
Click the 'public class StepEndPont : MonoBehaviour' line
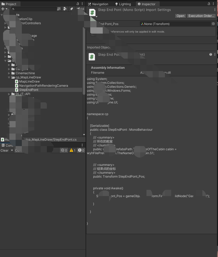pyautogui.click(x=121, y=130)
